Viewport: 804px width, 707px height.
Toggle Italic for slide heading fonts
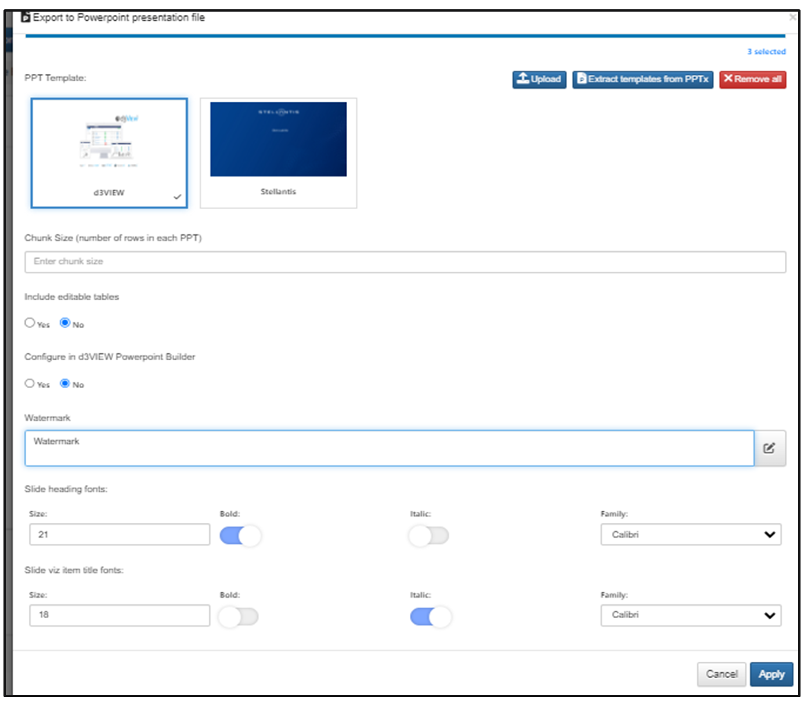click(x=429, y=536)
